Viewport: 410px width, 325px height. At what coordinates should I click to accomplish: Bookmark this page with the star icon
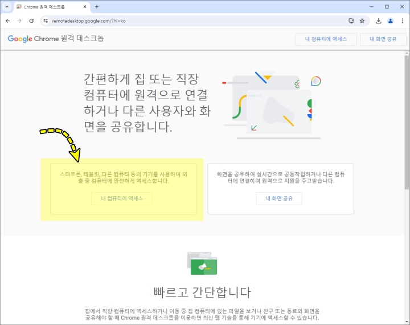[x=362, y=21]
